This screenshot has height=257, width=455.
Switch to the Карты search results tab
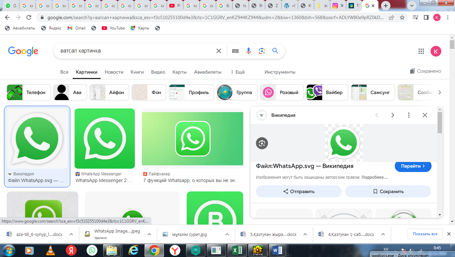click(180, 72)
